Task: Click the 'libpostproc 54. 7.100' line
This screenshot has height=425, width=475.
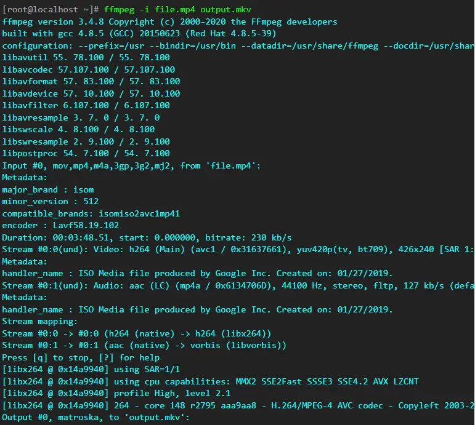Action: 86,153
